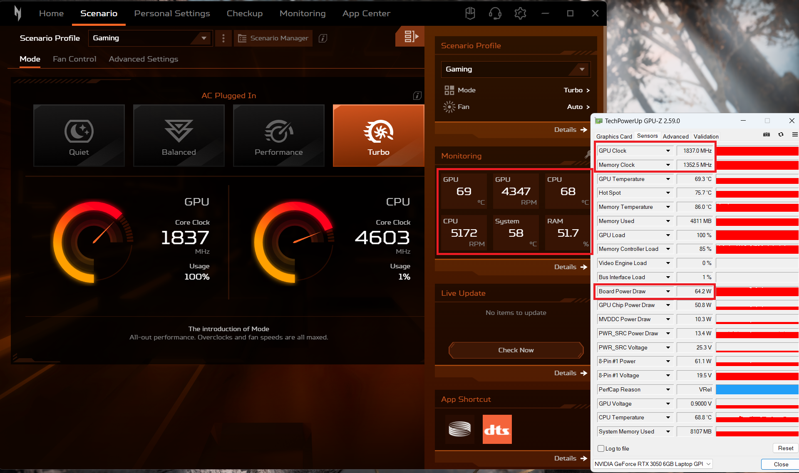The height and width of the screenshot is (473, 799).
Task: Switch to the Fan Control sub-tab
Action: pos(74,59)
